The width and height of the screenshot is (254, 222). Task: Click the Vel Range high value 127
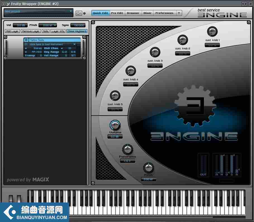(x=73, y=55)
